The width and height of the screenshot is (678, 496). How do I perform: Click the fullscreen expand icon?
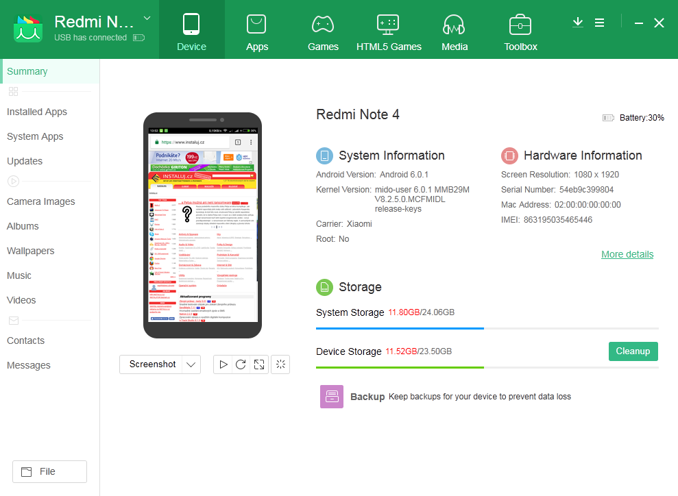(259, 364)
